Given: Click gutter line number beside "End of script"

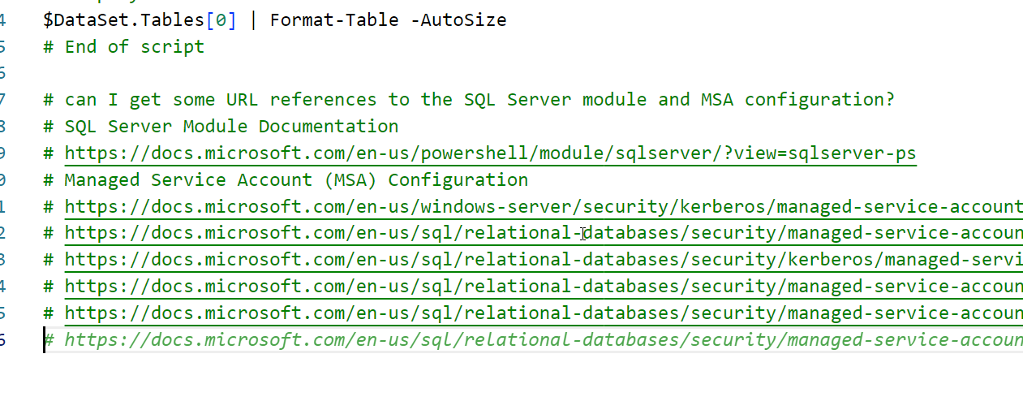Looking at the screenshot, I should click(x=2, y=46).
